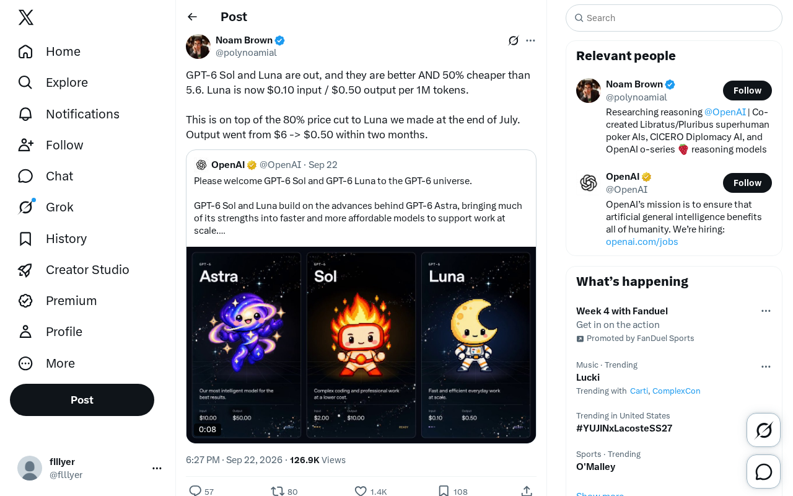Play the Astra Sol Luna video
This screenshot has width=793, height=496.
pos(361,345)
